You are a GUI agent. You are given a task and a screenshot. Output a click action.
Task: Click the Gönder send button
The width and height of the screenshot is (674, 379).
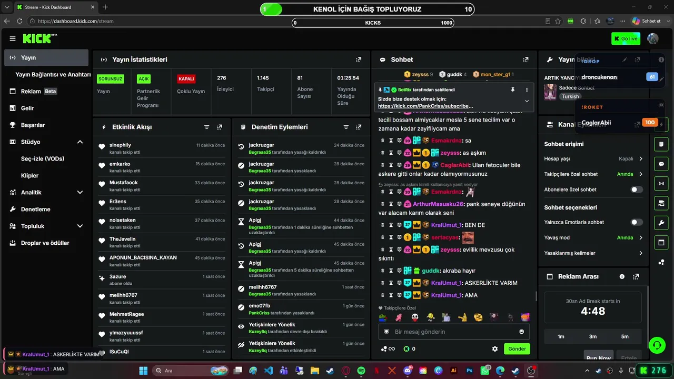(517, 348)
